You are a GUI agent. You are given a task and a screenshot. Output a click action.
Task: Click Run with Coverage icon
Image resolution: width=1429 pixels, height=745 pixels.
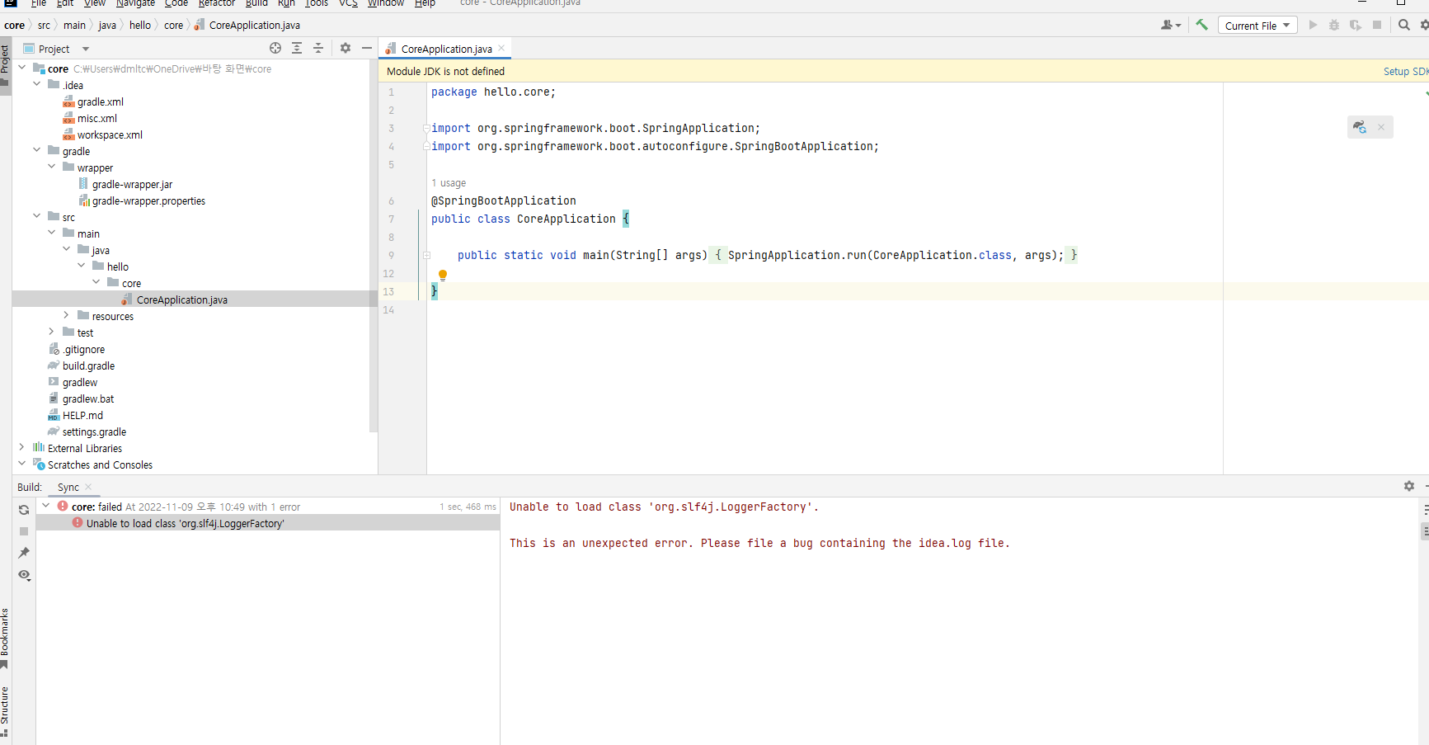[x=1356, y=26]
